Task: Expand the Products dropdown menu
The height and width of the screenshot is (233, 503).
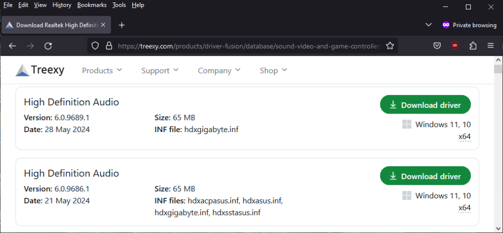Action: tap(102, 70)
